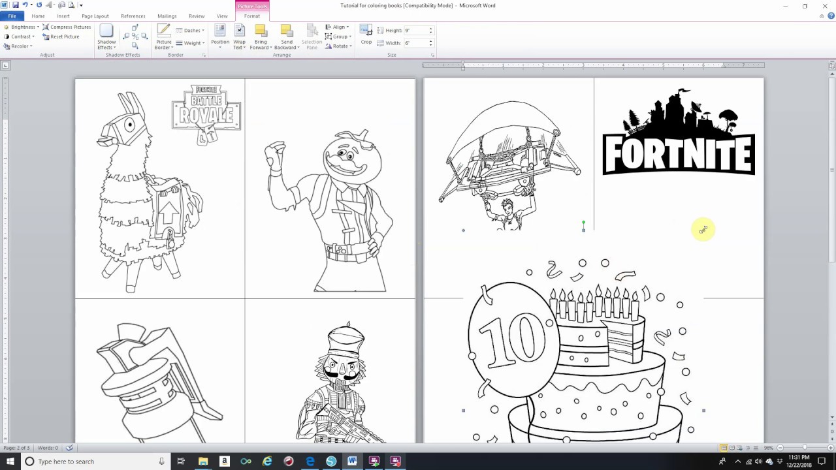Click the Redo icon in Quick Access Toolbar
The width and height of the screenshot is (836, 470).
[39, 5]
